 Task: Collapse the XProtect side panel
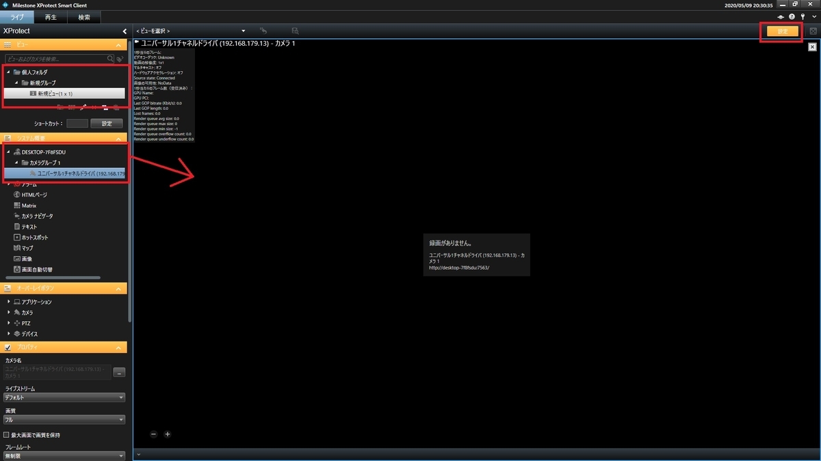[125, 31]
